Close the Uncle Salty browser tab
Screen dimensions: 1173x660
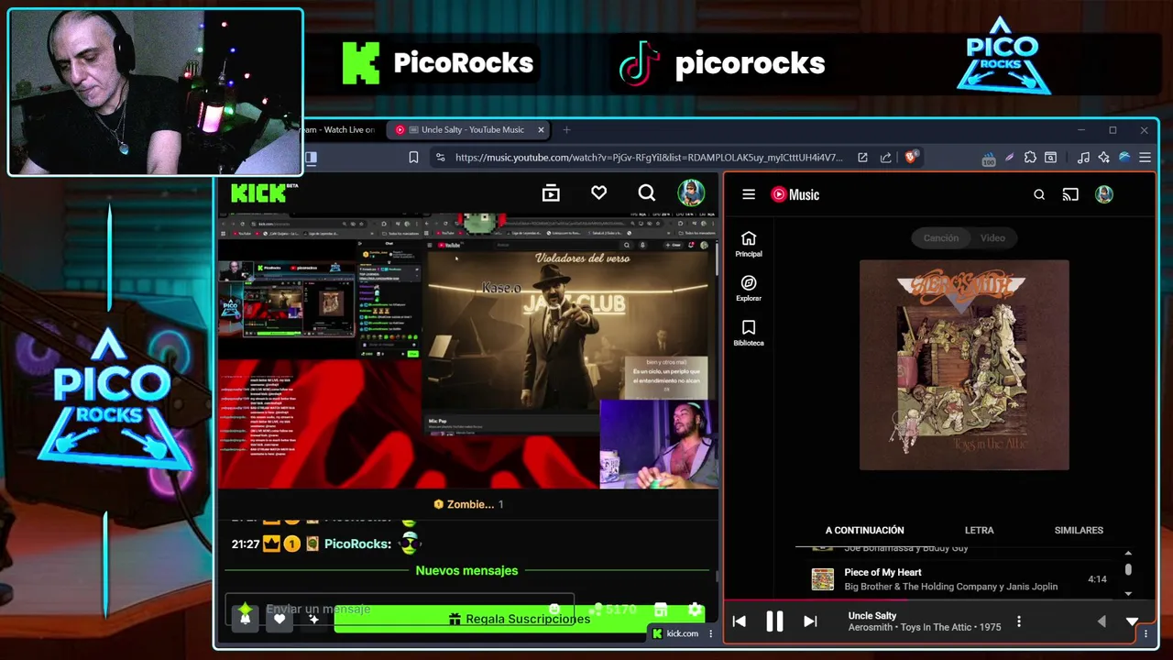[541, 130]
